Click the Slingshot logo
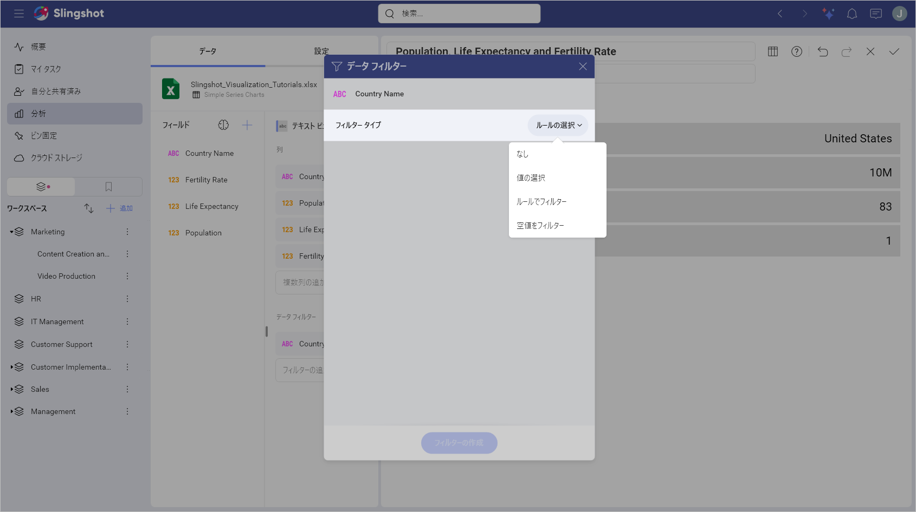 click(x=69, y=14)
